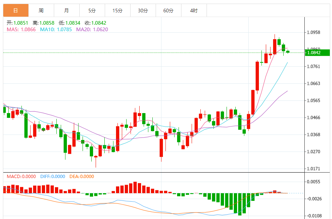Click the 0.0055 MACD axis label
This screenshot has width=332, height=219.
point(313,182)
